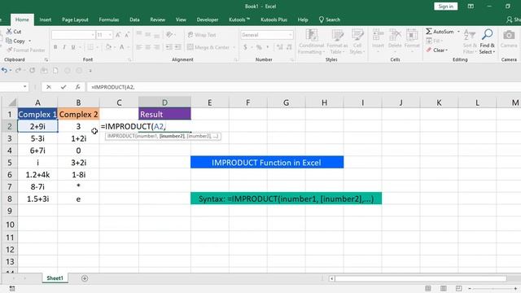Screen dimensions: 521x293
Task: Click the Copy command
Action: point(15,41)
